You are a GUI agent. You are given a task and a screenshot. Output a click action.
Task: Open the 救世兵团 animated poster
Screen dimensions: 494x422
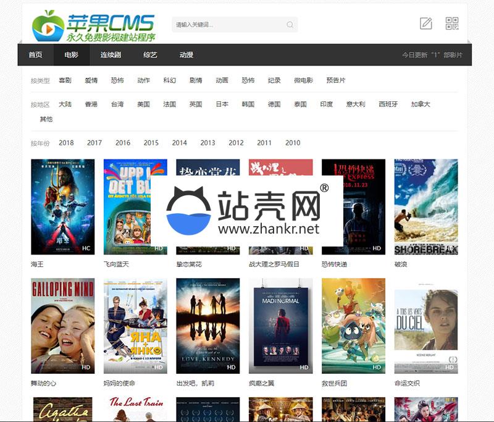click(353, 326)
